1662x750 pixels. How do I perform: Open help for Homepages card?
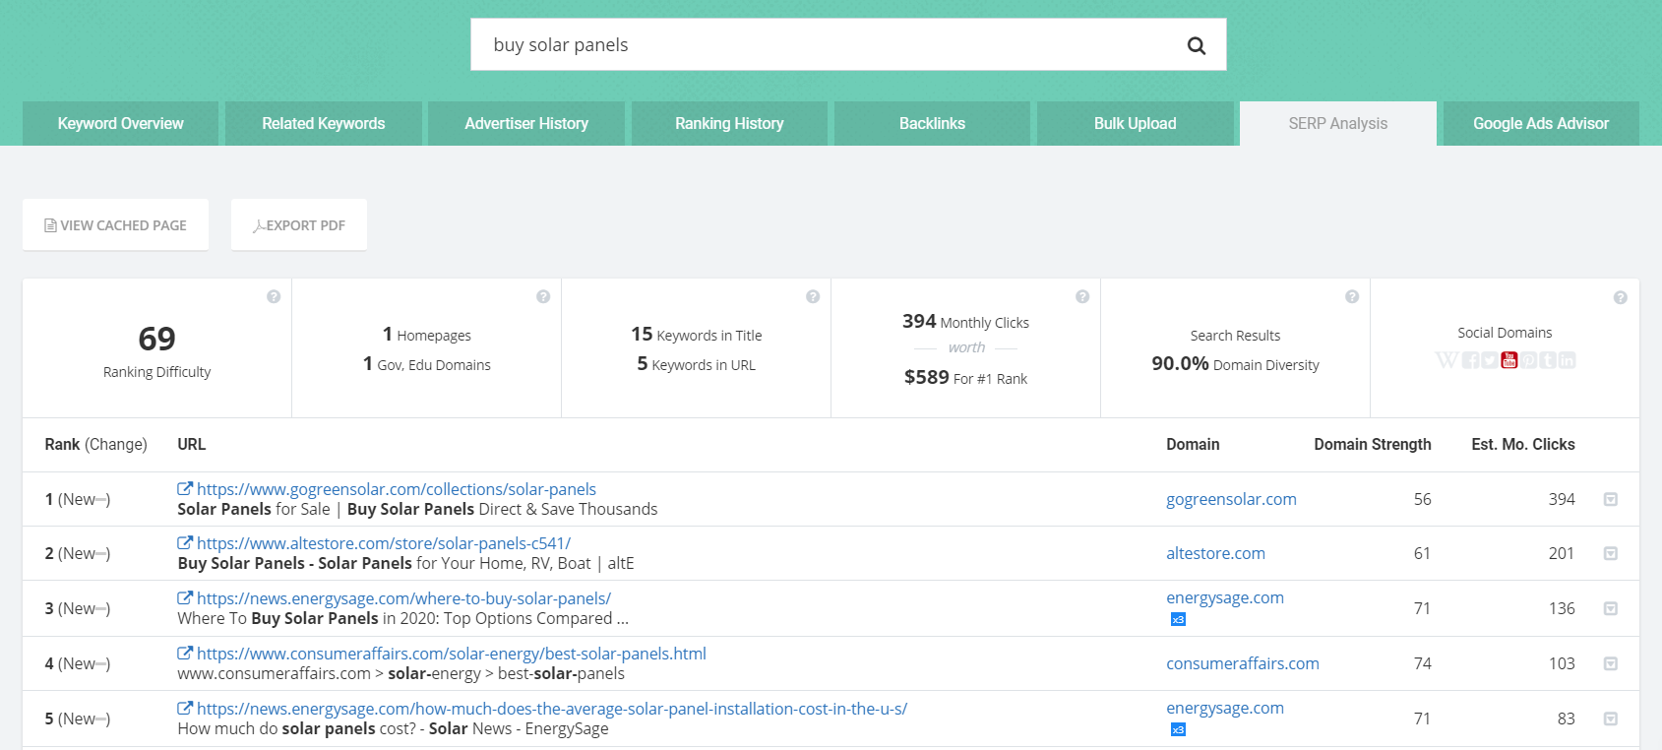click(543, 296)
